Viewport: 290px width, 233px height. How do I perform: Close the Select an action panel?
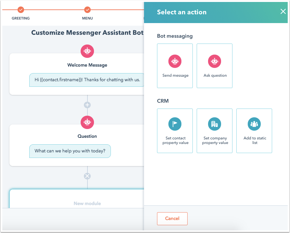pos(283,11)
